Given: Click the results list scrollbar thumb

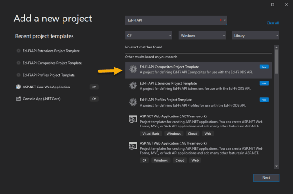Looking at the screenshot, I should pos(277,62).
